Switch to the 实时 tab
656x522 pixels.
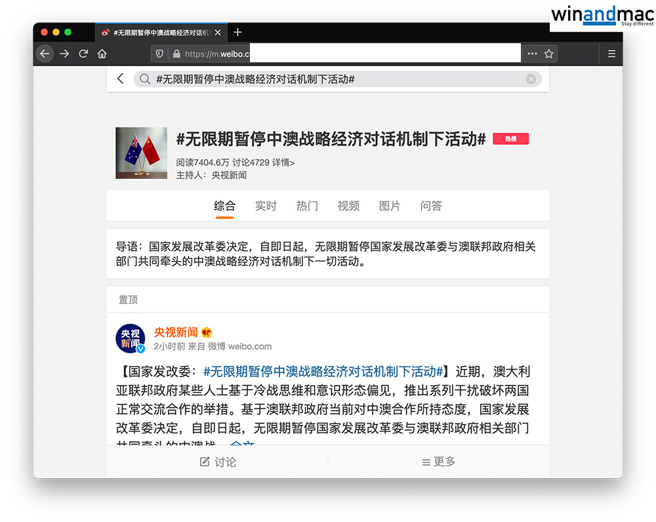pos(266,206)
